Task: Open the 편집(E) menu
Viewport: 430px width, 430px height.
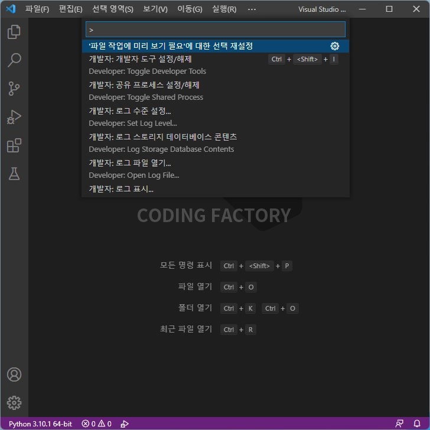Action: click(x=71, y=9)
